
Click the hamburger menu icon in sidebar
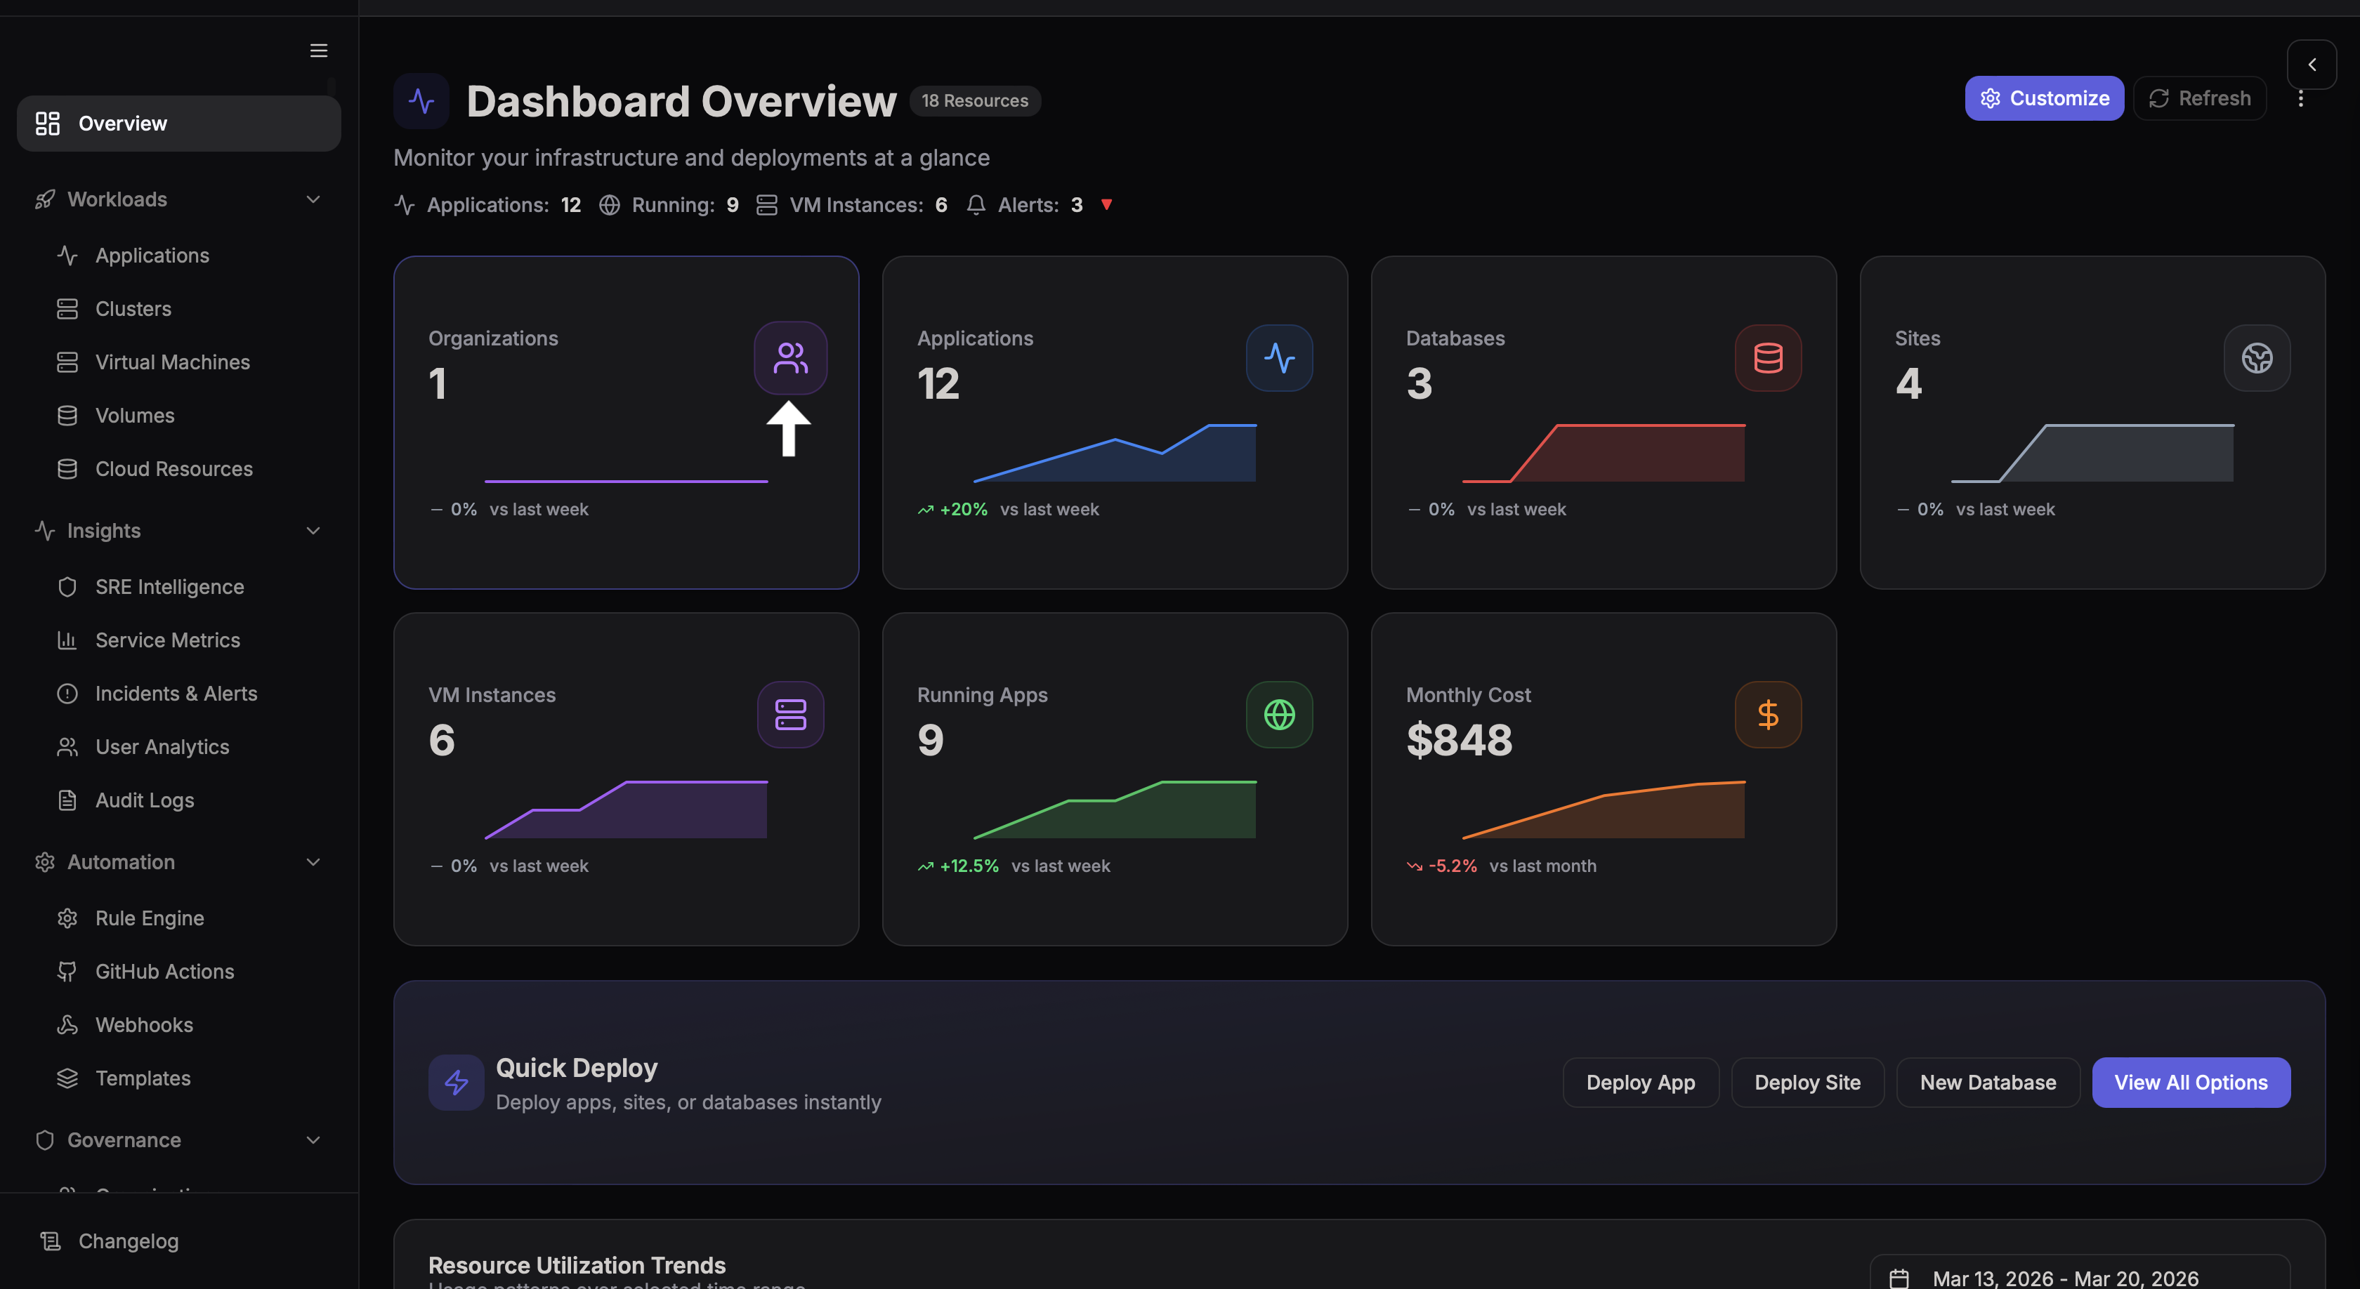coord(318,51)
